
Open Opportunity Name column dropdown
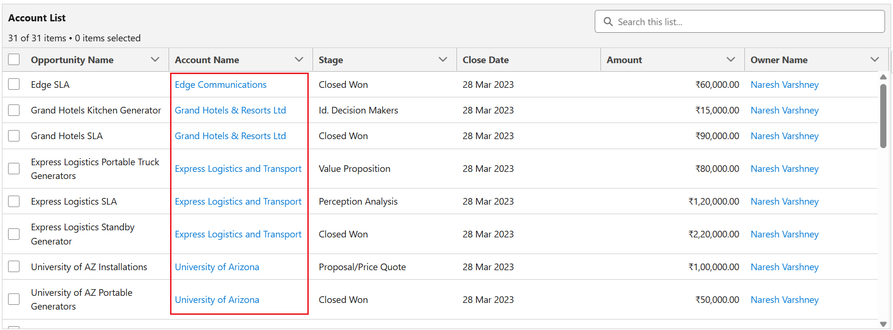pos(155,60)
